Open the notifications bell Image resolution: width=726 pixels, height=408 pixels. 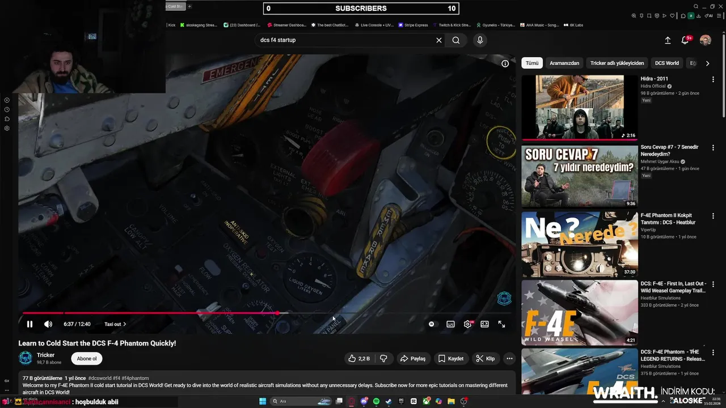pyautogui.click(x=685, y=40)
